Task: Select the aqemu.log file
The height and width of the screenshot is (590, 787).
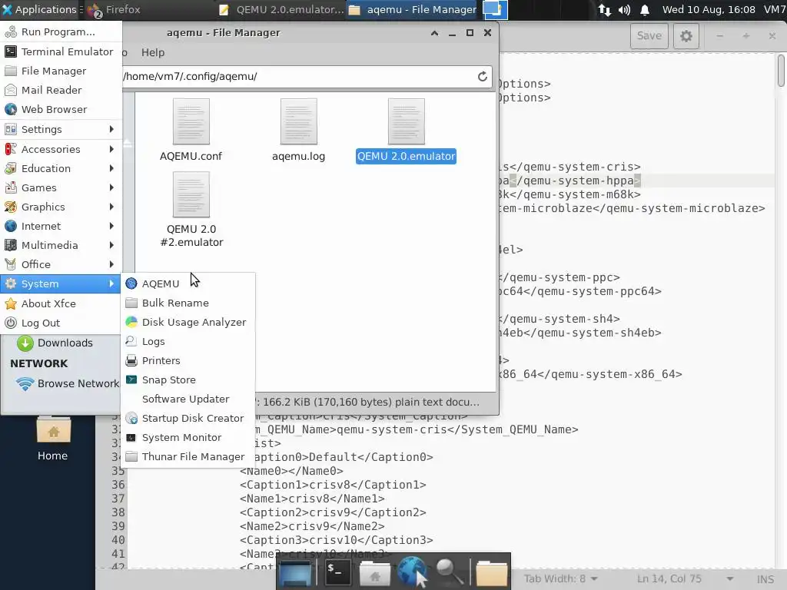Action: click(299, 130)
